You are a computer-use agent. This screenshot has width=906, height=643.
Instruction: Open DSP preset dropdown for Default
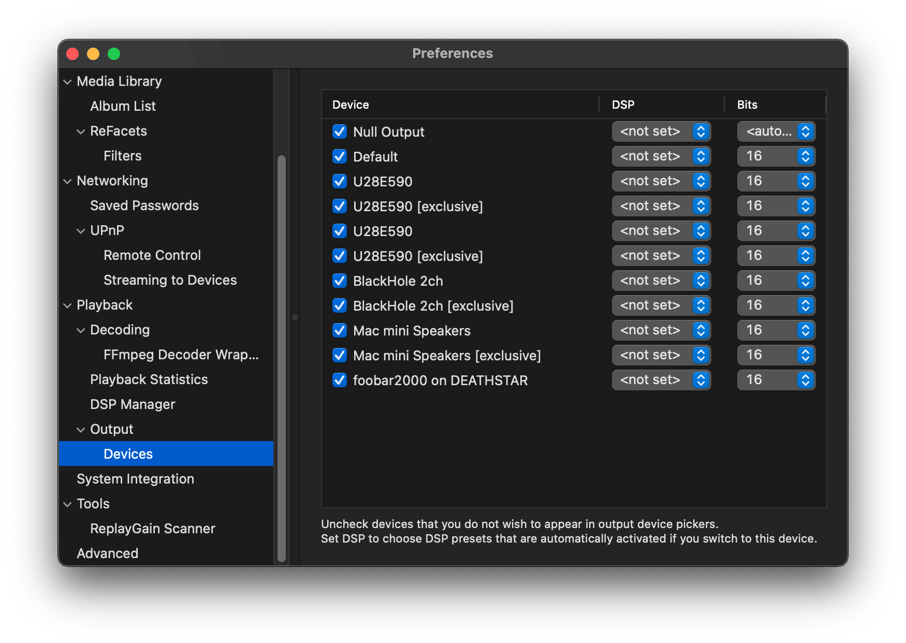pyautogui.click(x=661, y=156)
